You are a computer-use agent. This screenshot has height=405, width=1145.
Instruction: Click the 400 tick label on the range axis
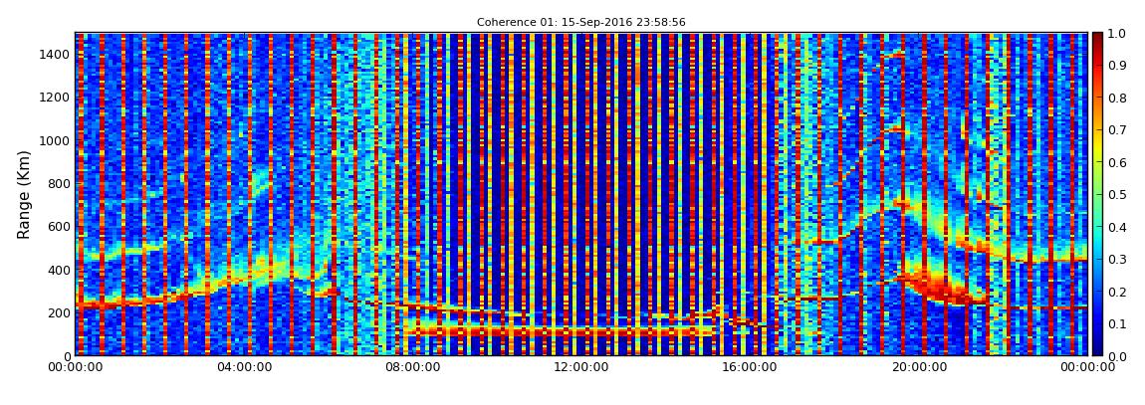pyautogui.click(x=59, y=270)
